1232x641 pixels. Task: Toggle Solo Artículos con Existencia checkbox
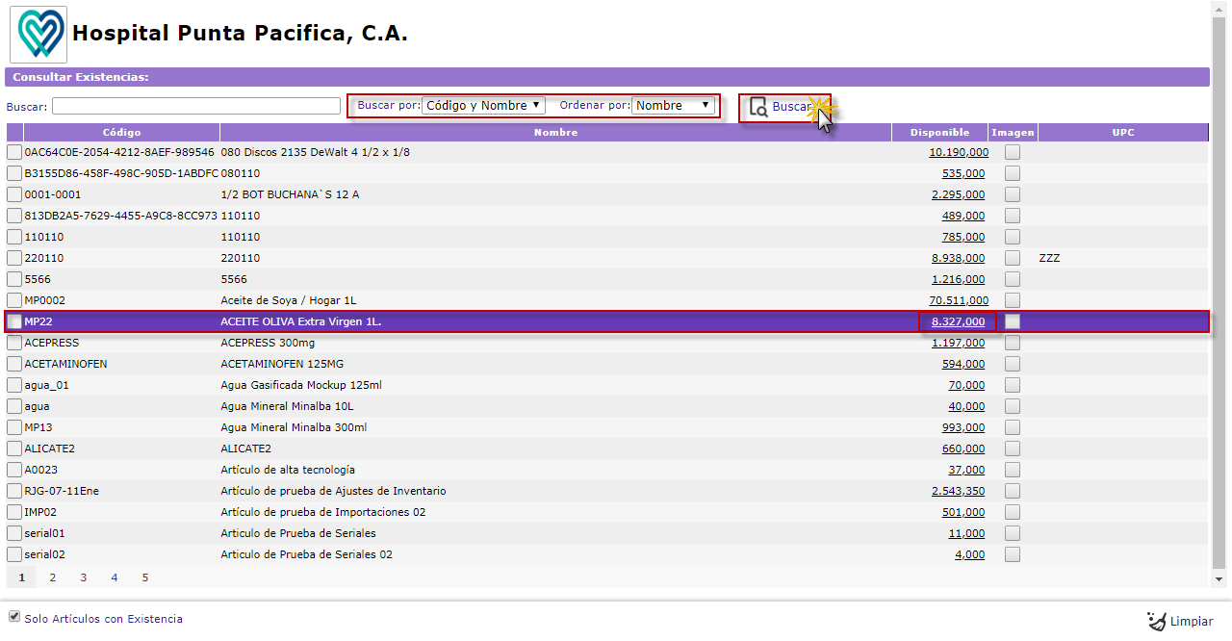(x=14, y=617)
